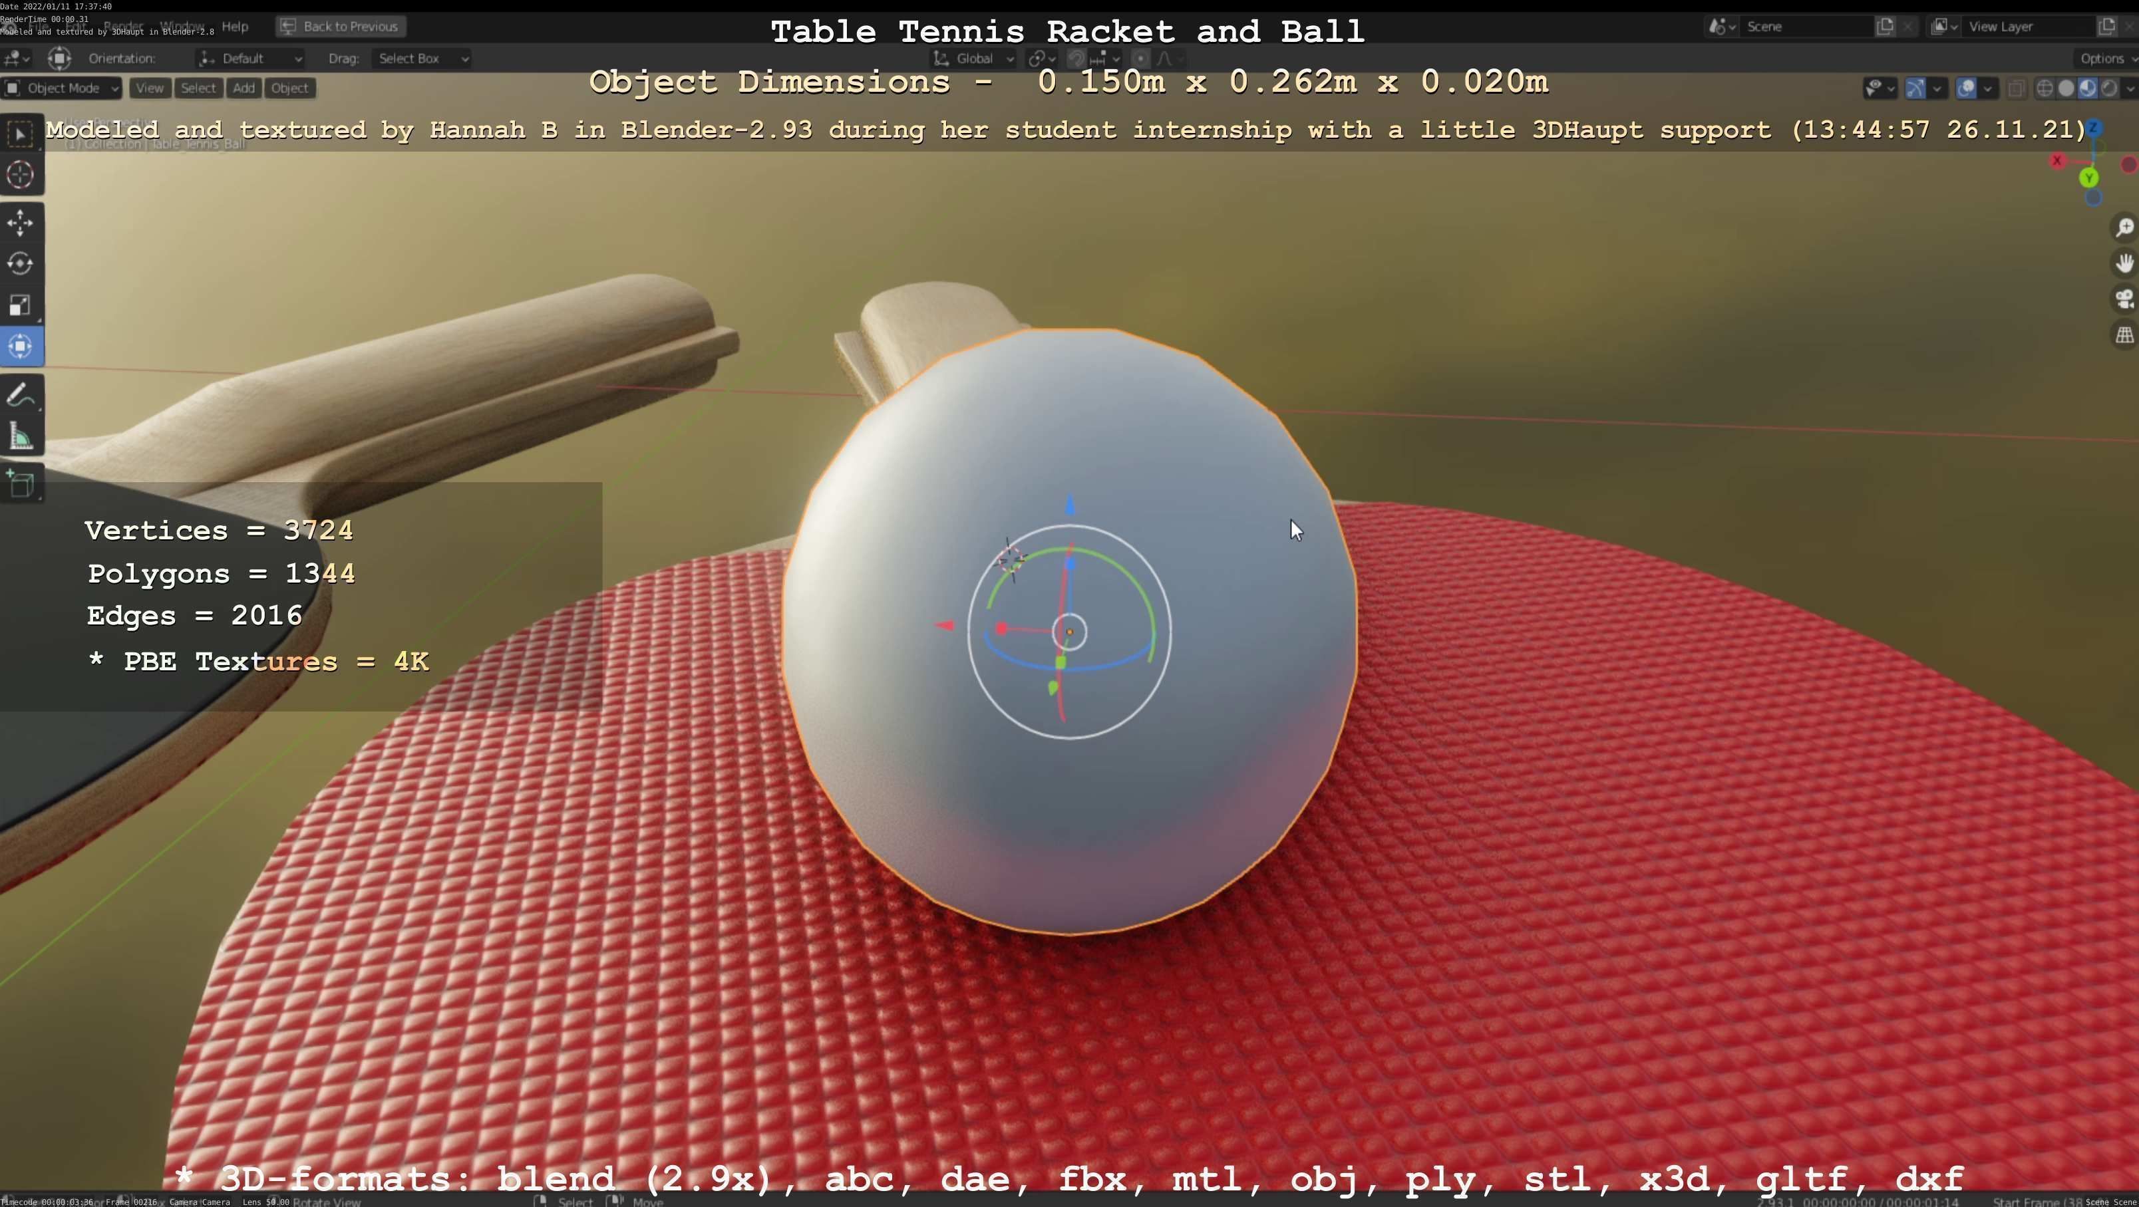Click the Scene name field

click(x=1806, y=27)
